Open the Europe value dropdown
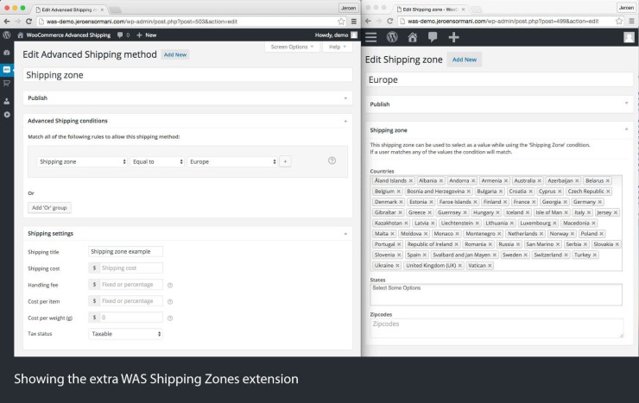Screen dimensions: 639x403 [232, 161]
